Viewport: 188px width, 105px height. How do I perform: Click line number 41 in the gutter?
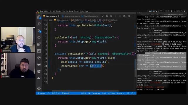(45, 37)
